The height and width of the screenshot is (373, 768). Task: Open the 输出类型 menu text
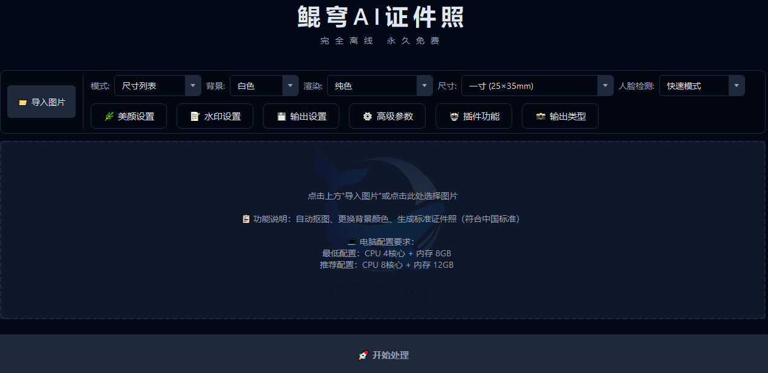568,117
